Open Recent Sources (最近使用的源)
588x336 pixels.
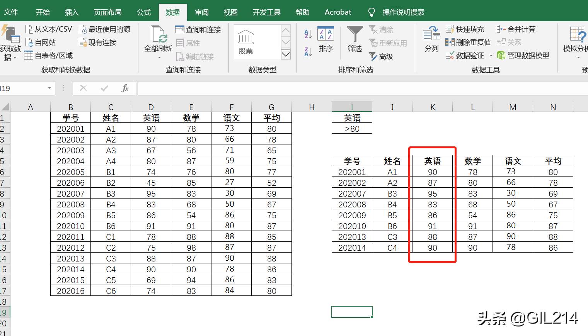pyautogui.click(x=105, y=29)
